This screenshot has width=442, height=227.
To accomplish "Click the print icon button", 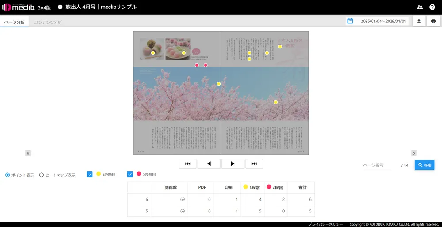I will coord(434,21).
